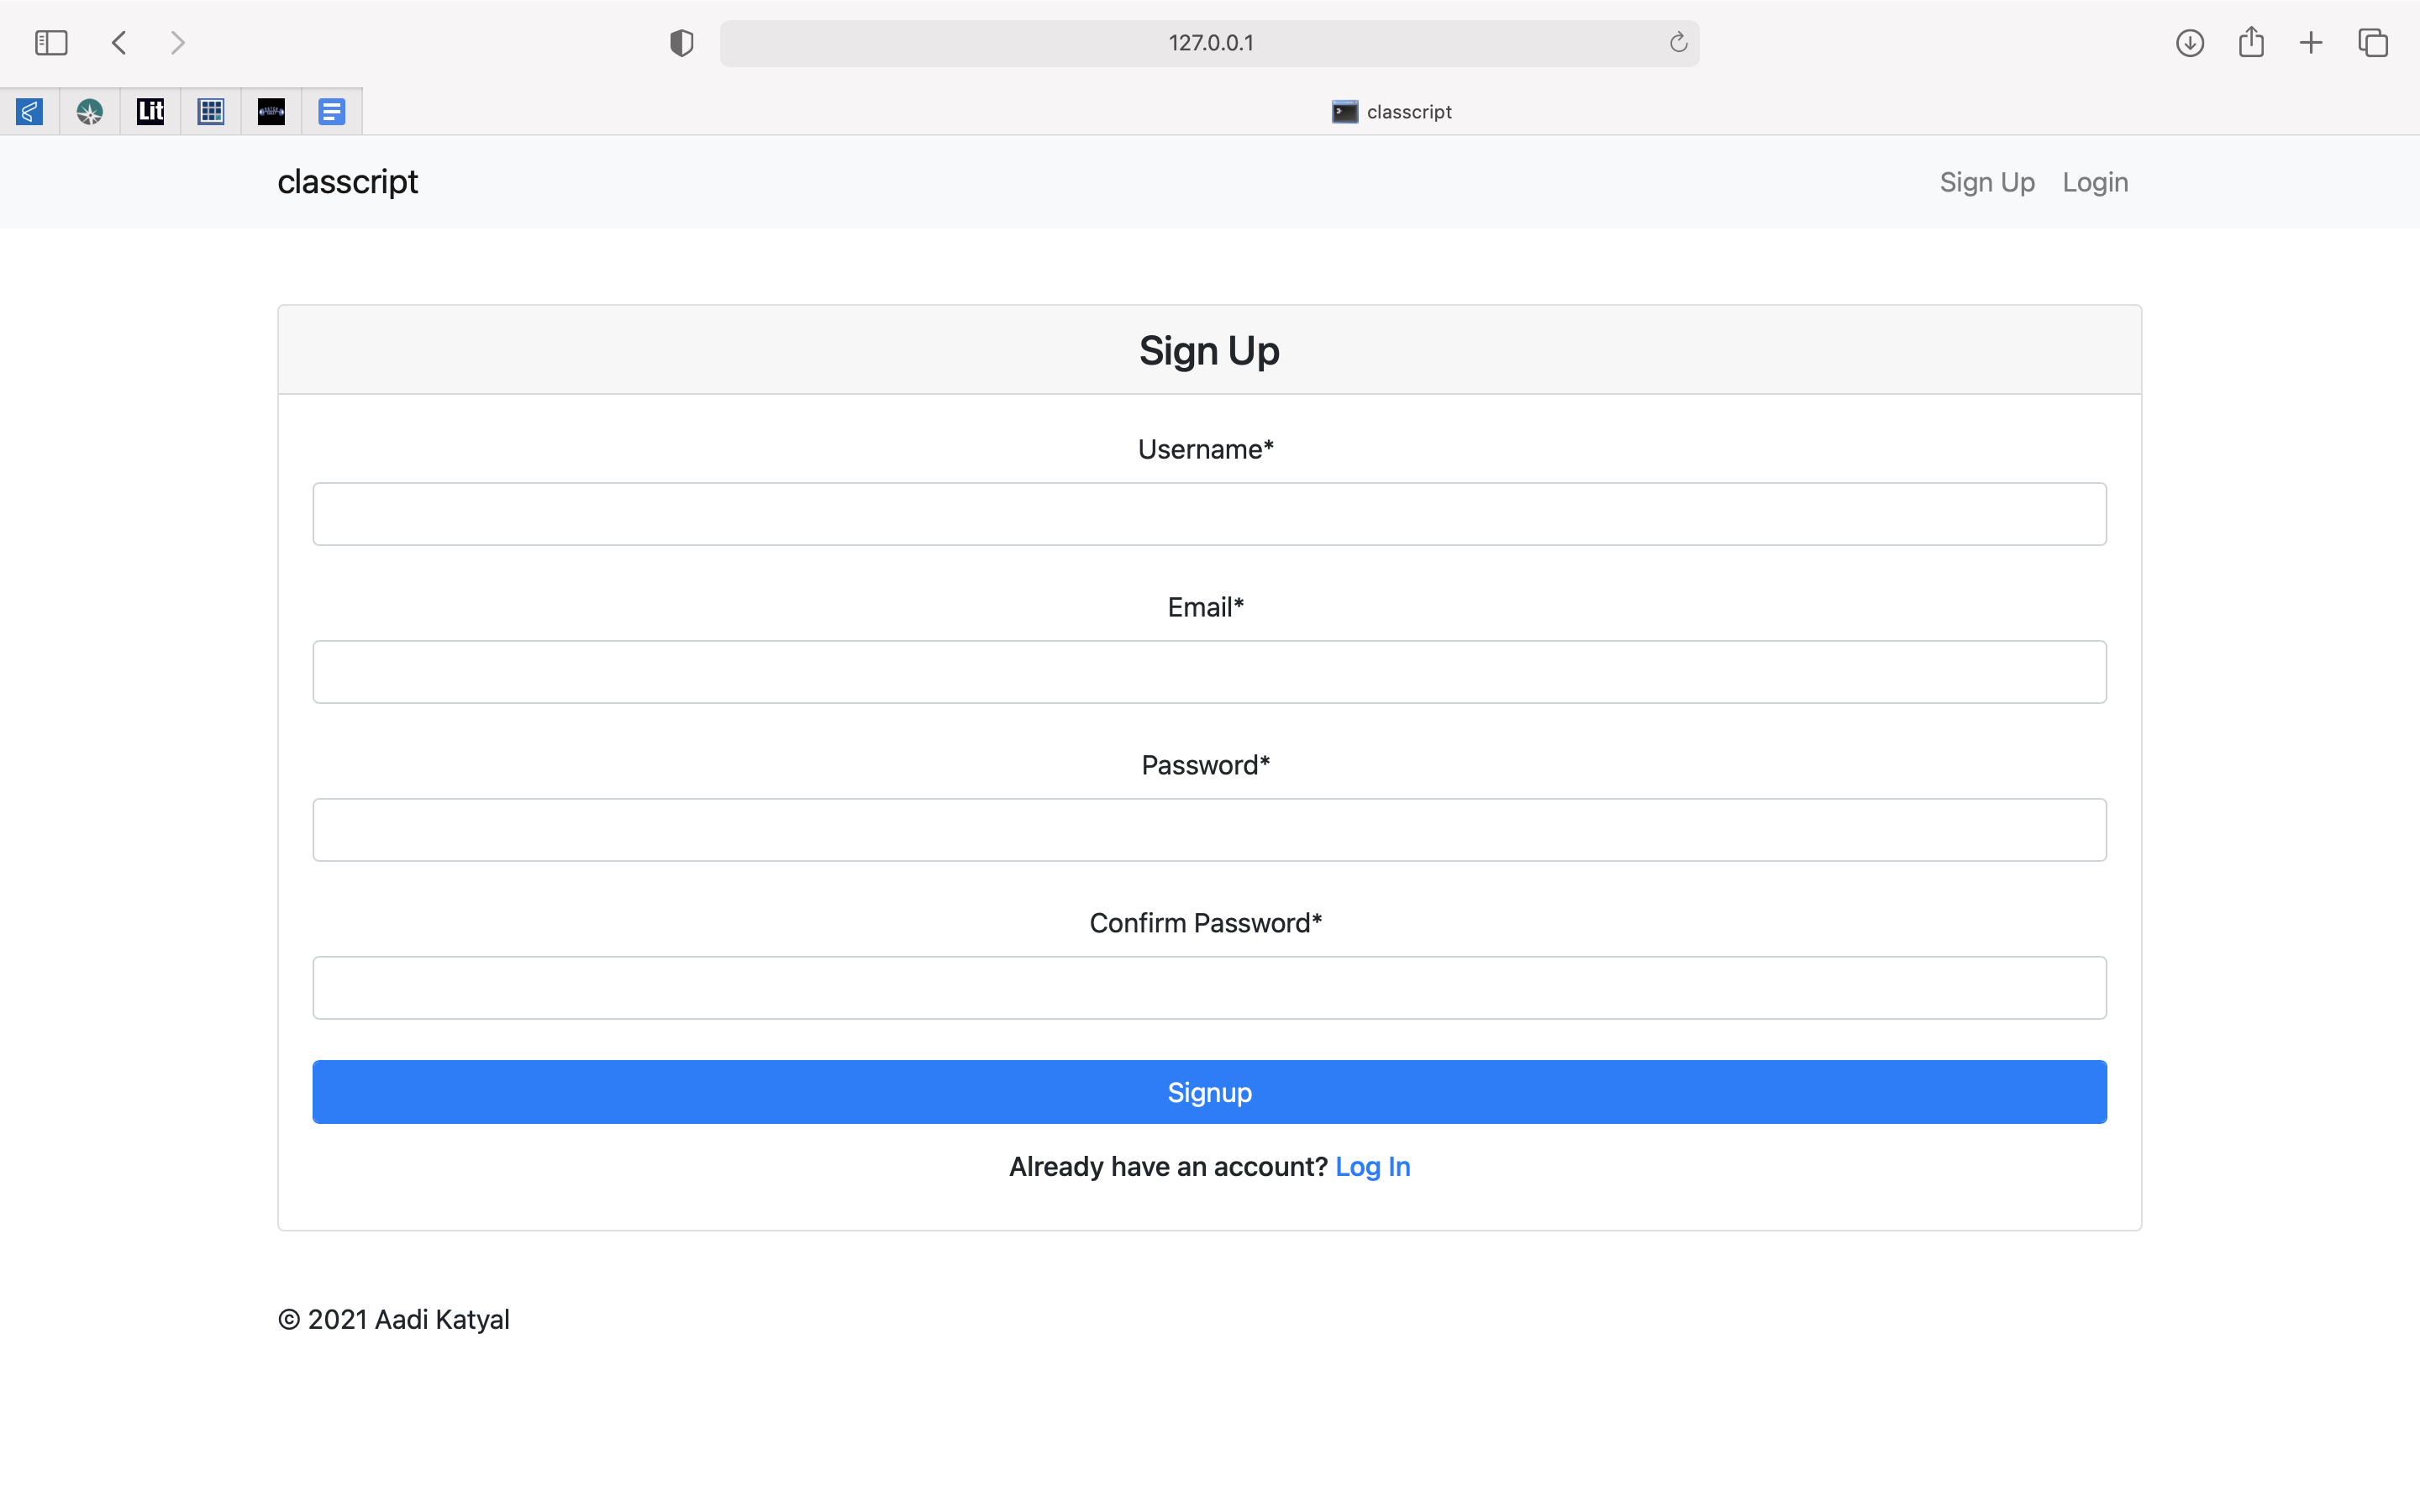Image resolution: width=2420 pixels, height=1512 pixels.
Task: Click into the Confirm Password field
Action: [1209, 988]
